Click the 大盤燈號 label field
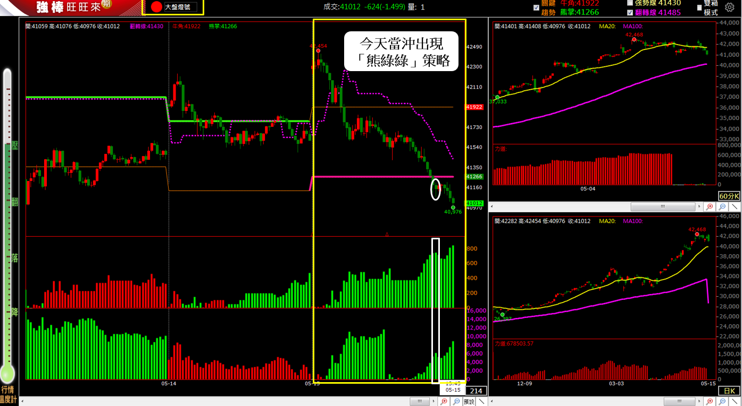Viewport: 742px width, 406px height. pyautogui.click(x=180, y=7)
